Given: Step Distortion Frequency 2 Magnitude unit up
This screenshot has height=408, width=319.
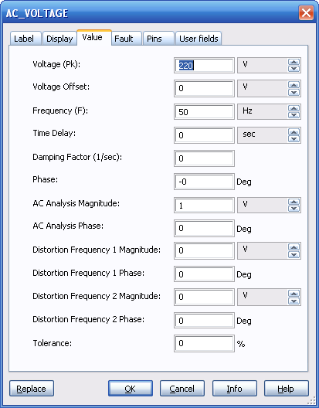Looking at the screenshot, I should [294, 294].
